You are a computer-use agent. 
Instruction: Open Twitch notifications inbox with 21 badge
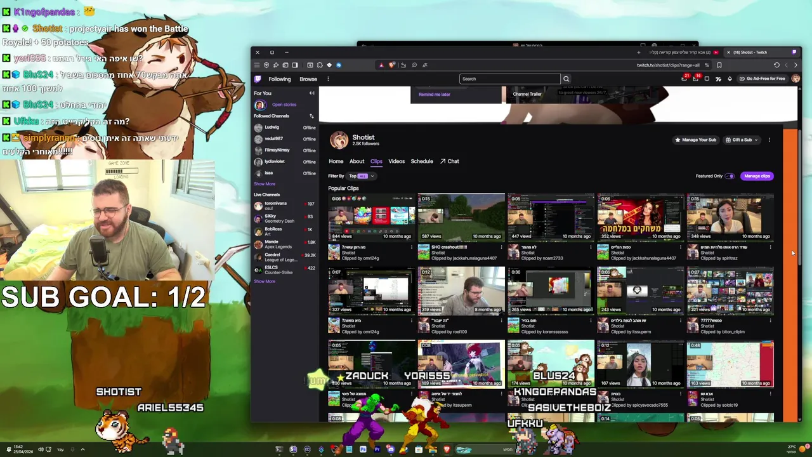coord(684,78)
